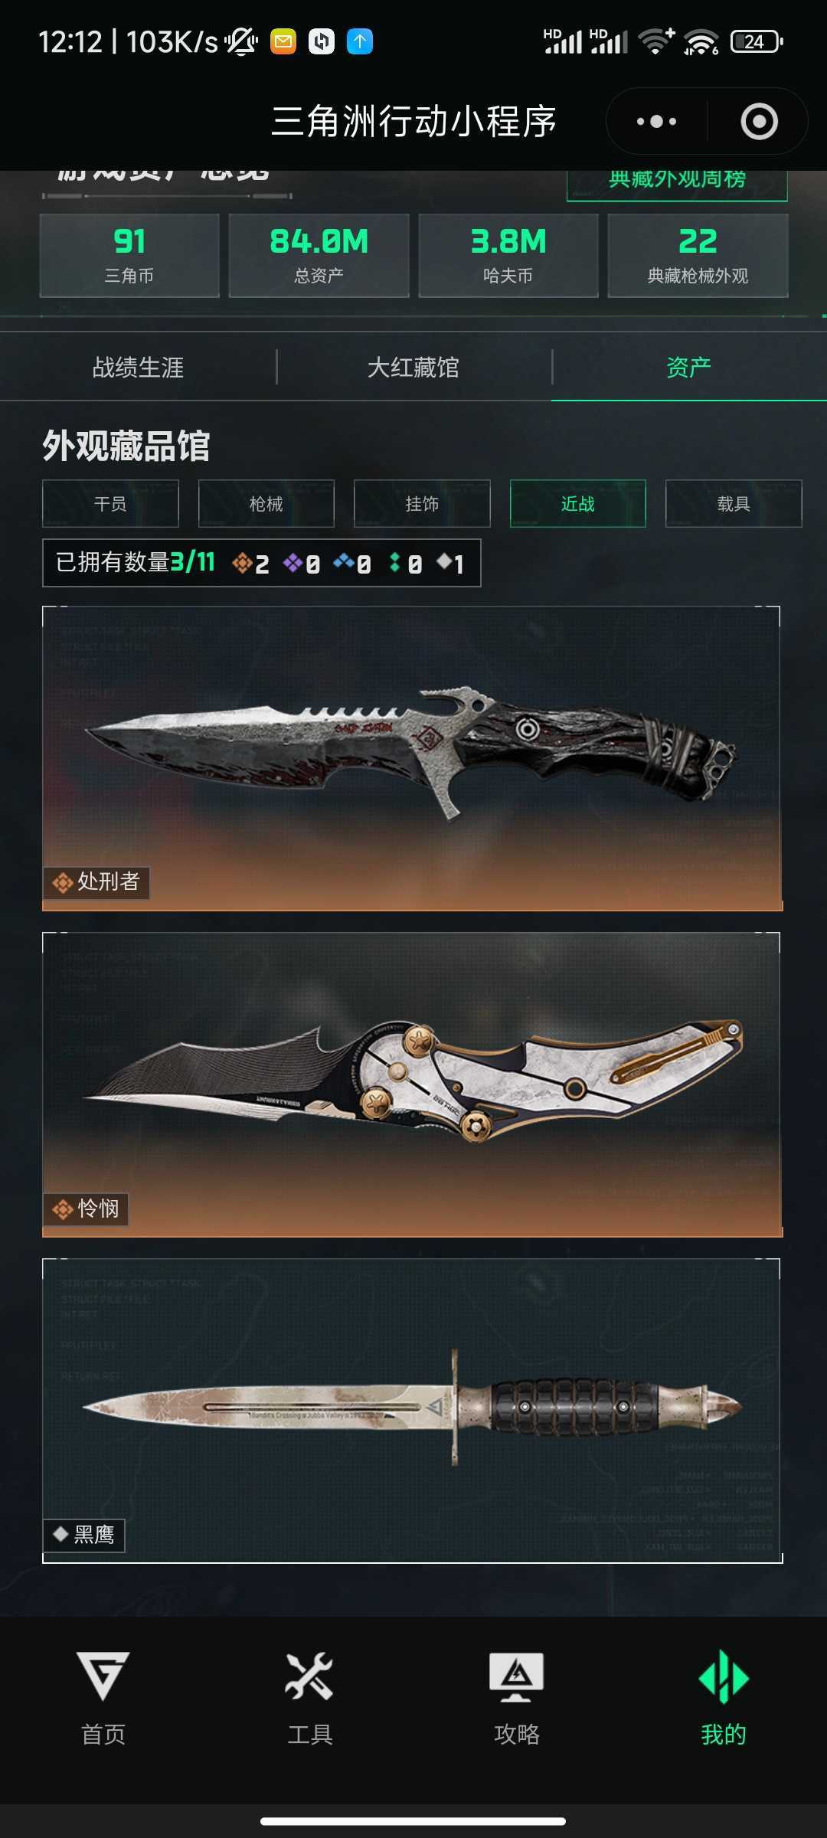Viewport: 827px width, 1838px height.
Task: Switch to the 战绩生涯 tab
Action: click(138, 367)
